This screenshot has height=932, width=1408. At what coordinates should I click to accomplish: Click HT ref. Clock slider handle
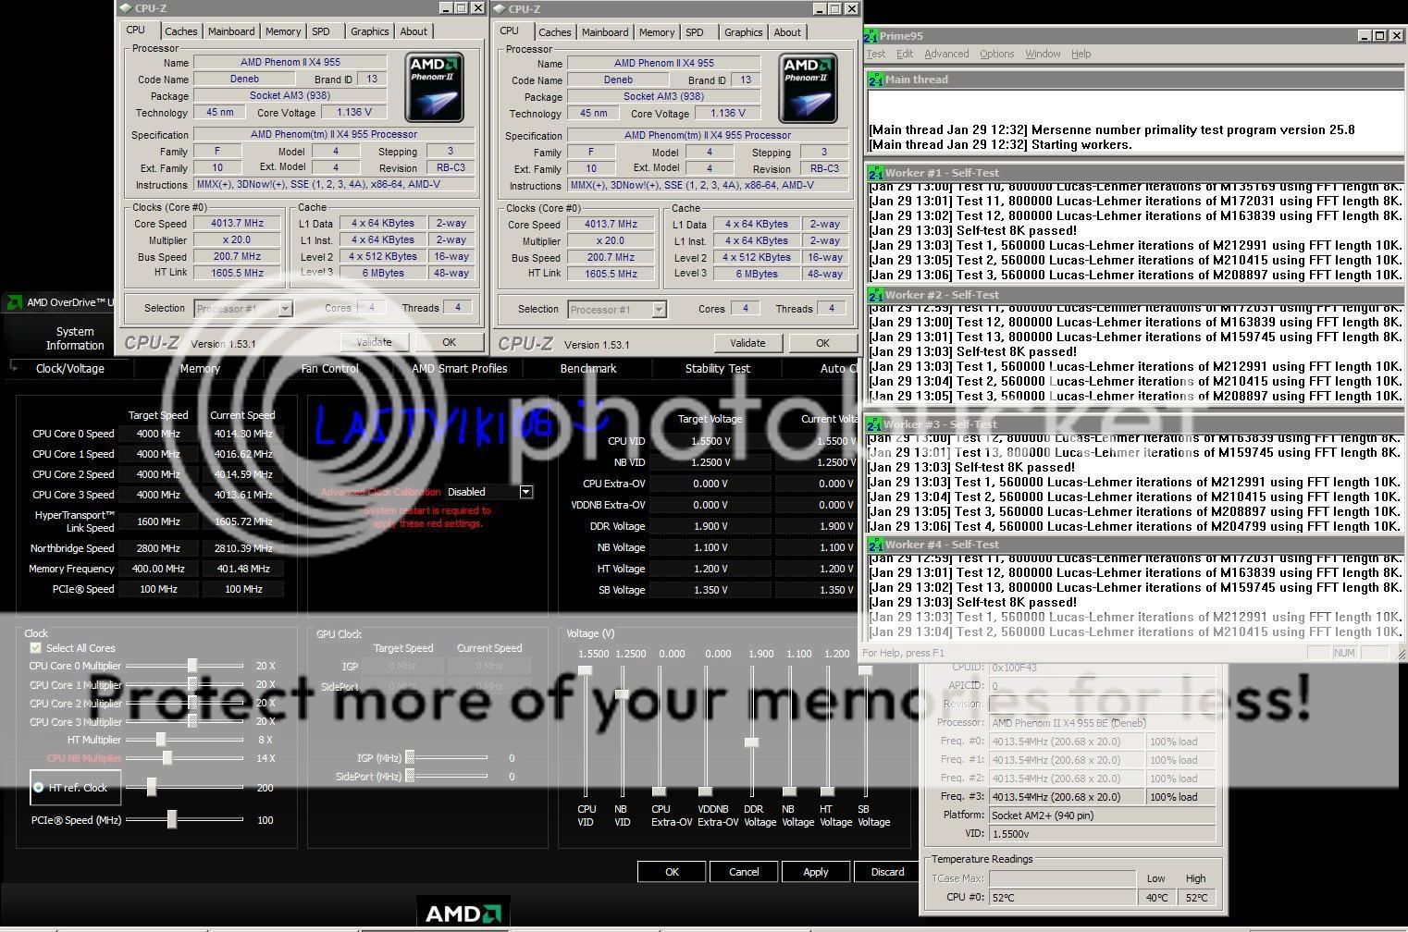pyautogui.click(x=152, y=787)
